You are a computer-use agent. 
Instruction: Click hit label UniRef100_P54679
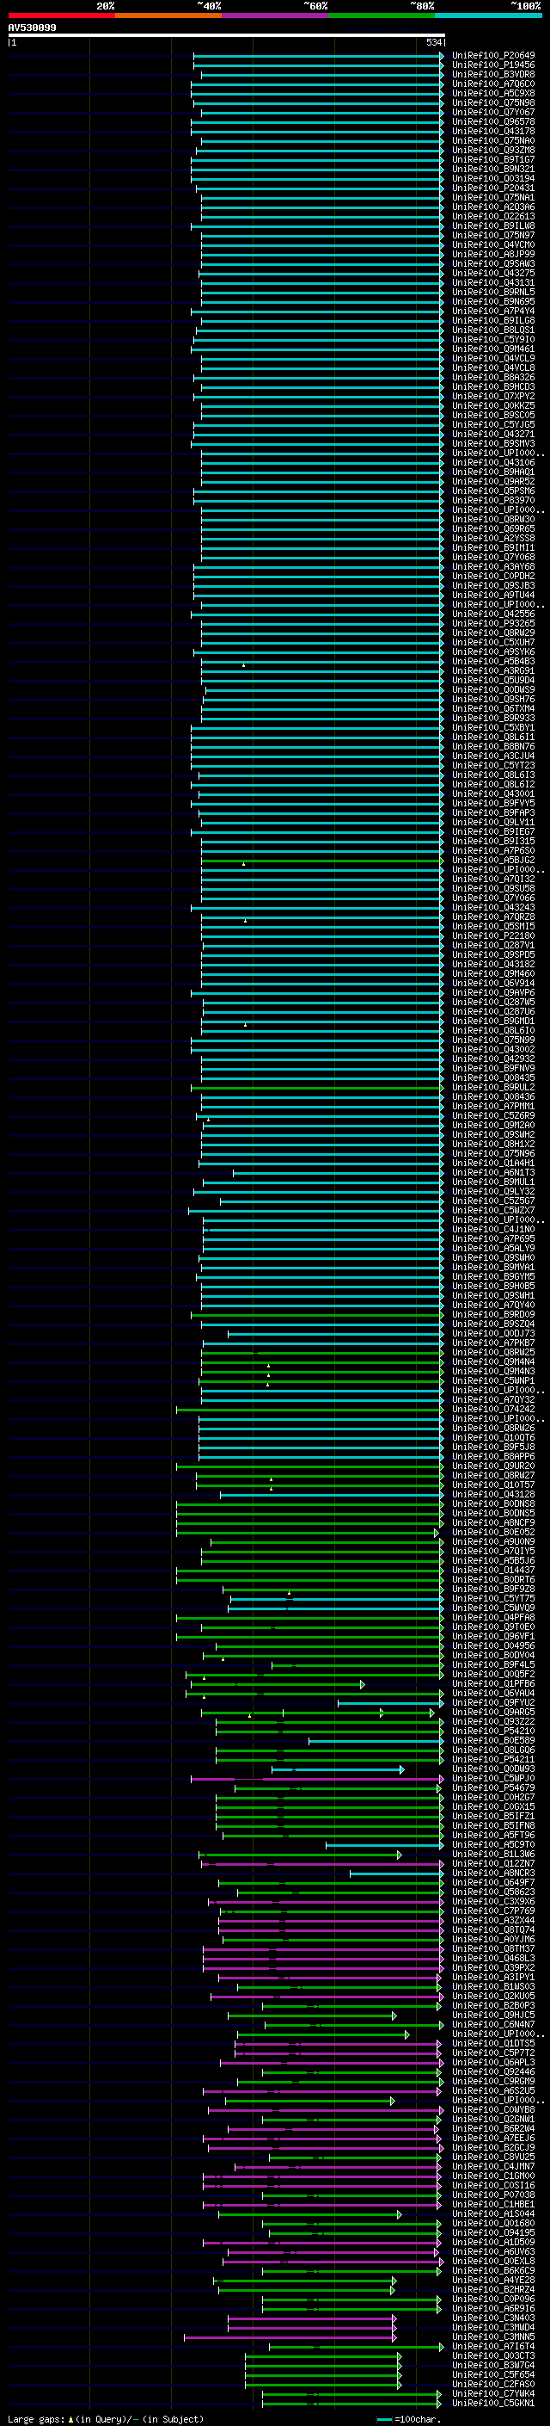pos(493,1788)
